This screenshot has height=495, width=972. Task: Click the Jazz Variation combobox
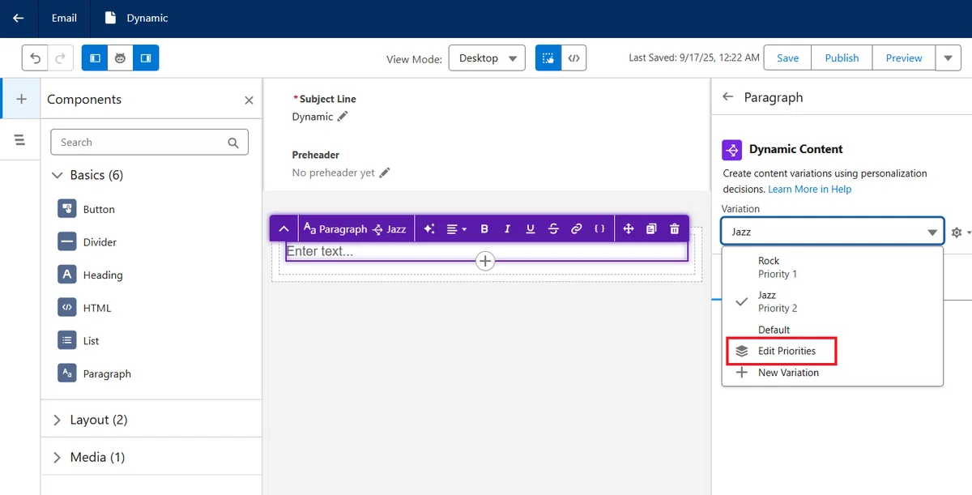[x=833, y=232]
